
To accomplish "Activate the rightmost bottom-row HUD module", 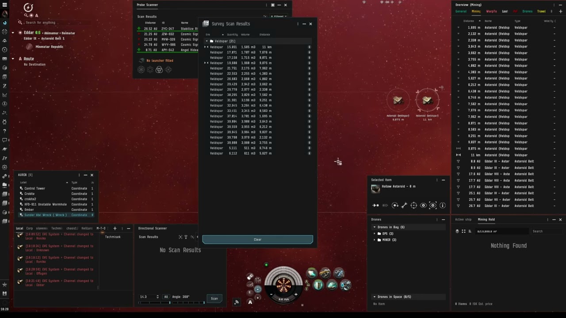I will [345, 285].
